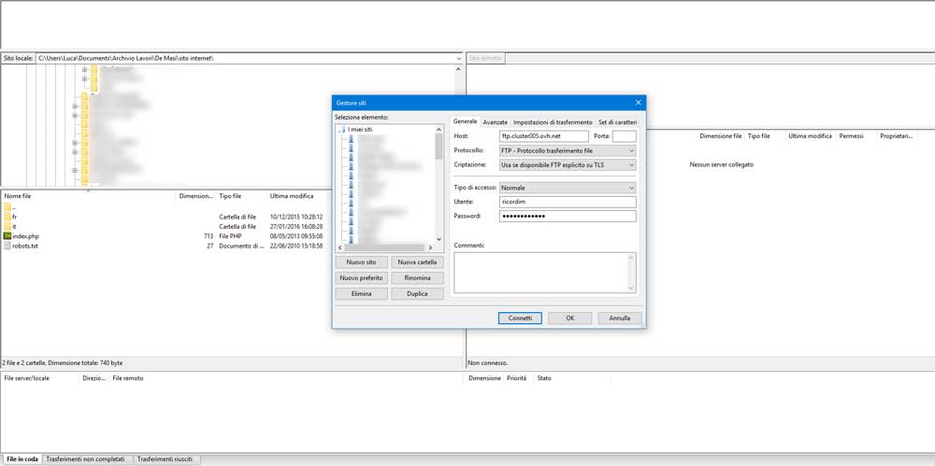This screenshot has width=935, height=466.
Task: Focus the Password input field
Action: [x=568, y=216]
